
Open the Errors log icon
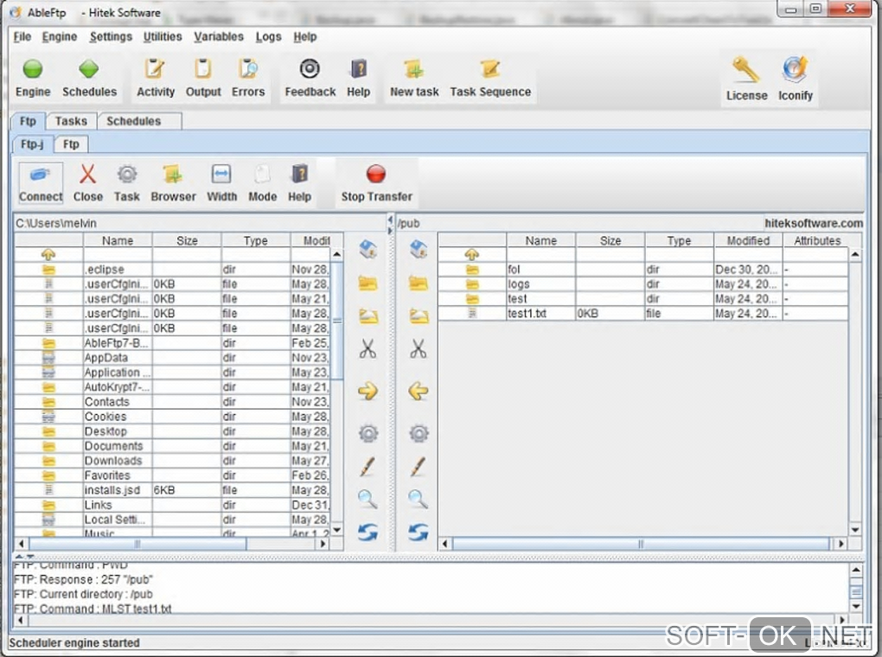click(x=248, y=69)
